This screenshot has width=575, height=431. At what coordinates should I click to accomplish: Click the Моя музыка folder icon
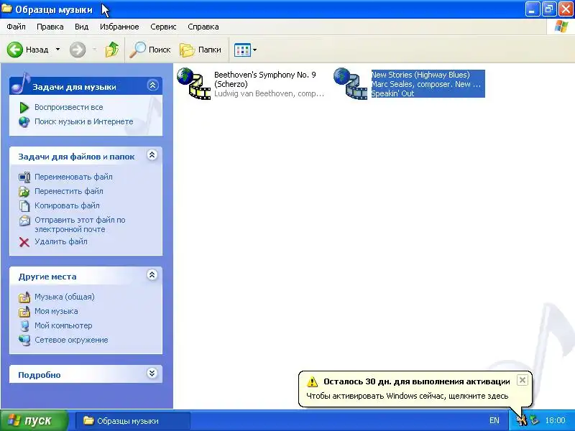click(x=24, y=312)
